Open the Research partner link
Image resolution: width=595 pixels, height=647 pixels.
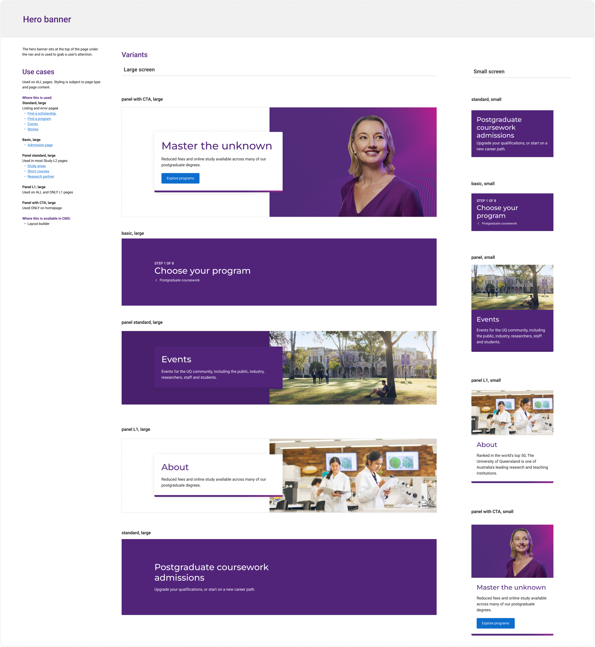click(41, 176)
